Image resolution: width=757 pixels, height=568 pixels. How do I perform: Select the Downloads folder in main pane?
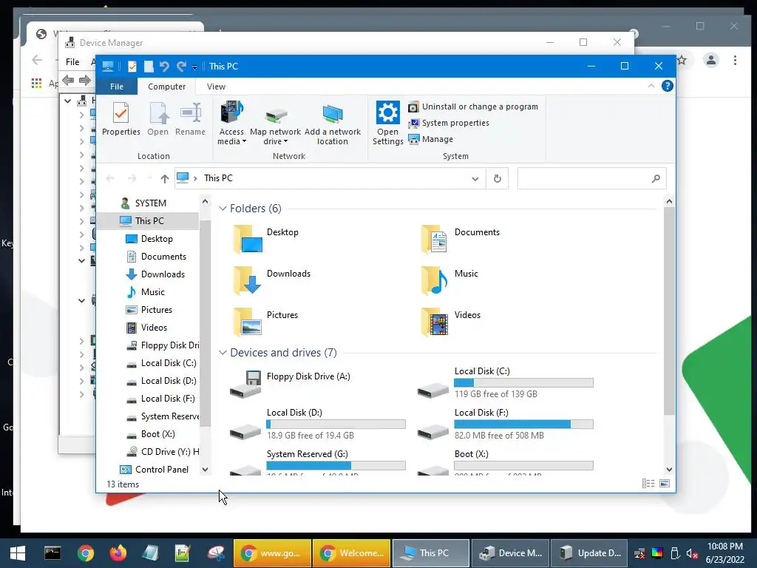(271, 280)
